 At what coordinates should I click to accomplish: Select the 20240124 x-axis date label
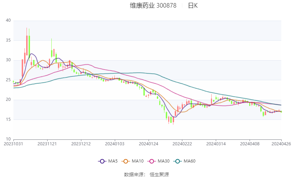click(149, 144)
